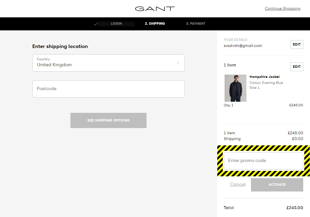Focus the Postcode input field

pos(108,89)
